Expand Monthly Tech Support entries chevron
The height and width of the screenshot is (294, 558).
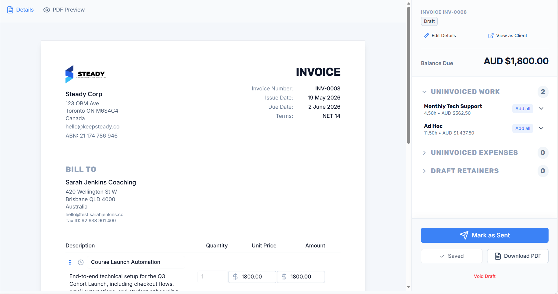tap(541, 109)
